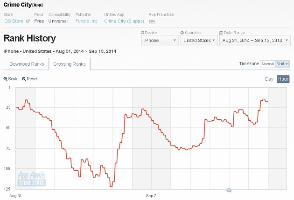Image resolution: width=294 pixels, height=200 pixels.
Task: Click the Crime City app title
Action: point(18,5)
